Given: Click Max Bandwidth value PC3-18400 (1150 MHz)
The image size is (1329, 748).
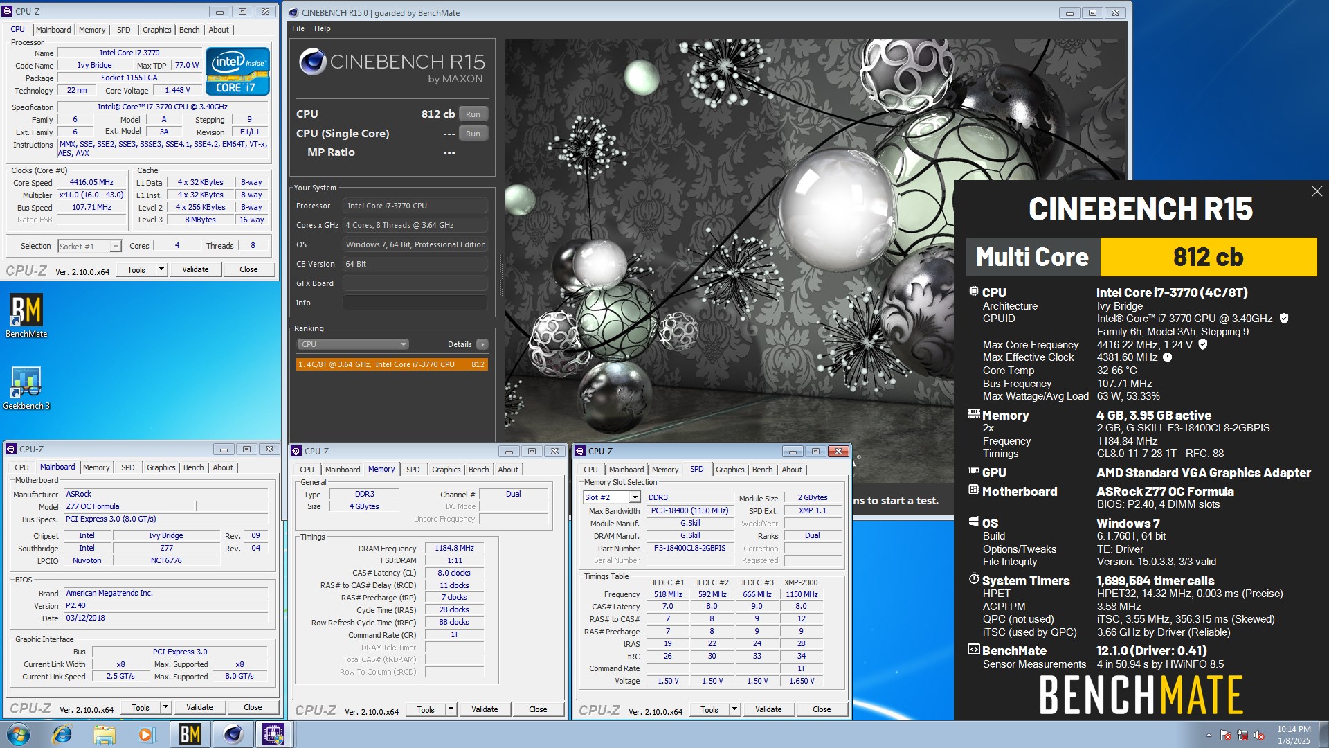Looking at the screenshot, I should click(x=690, y=510).
